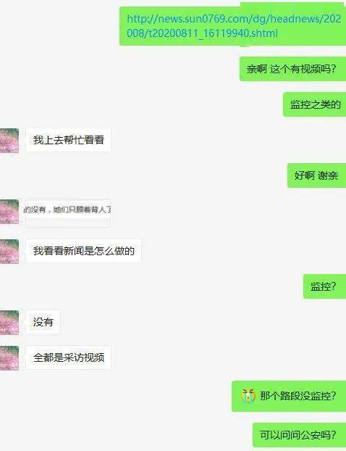346x451 pixels.
Task: Click the message containing '她们只顾着背人了'
Action: (67, 210)
